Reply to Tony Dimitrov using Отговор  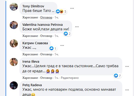click(x=46, y=17)
